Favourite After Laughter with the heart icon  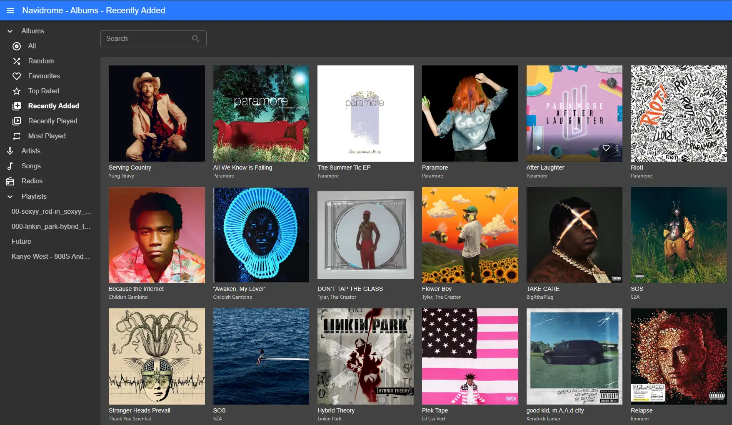click(x=606, y=148)
